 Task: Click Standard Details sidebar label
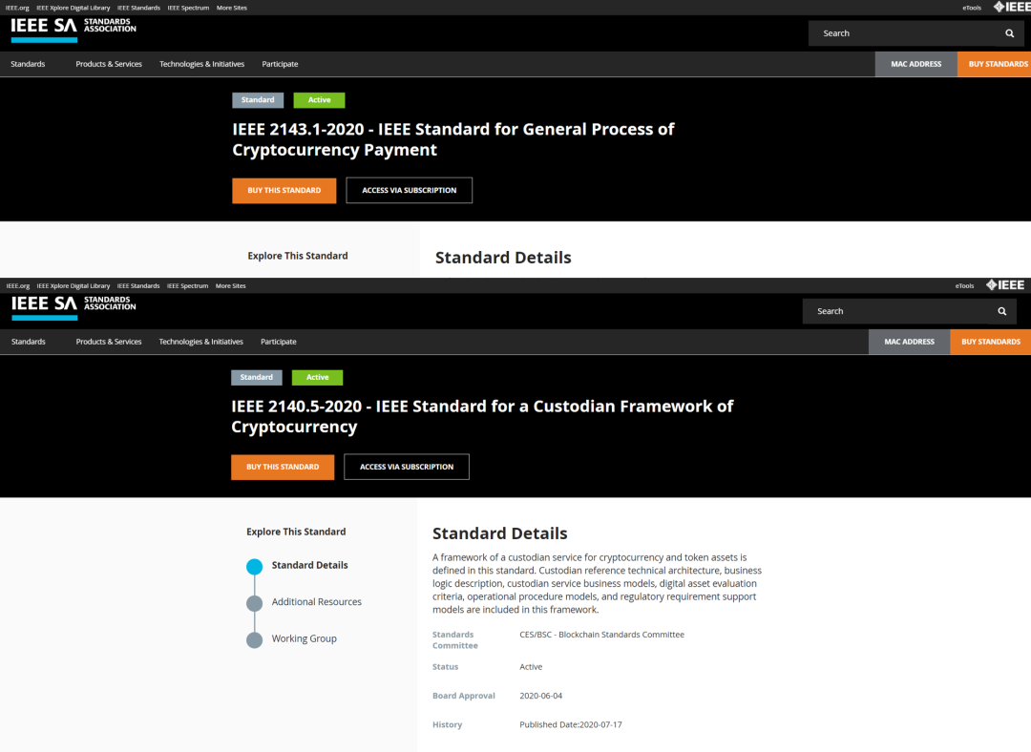pyautogui.click(x=309, y=565)
